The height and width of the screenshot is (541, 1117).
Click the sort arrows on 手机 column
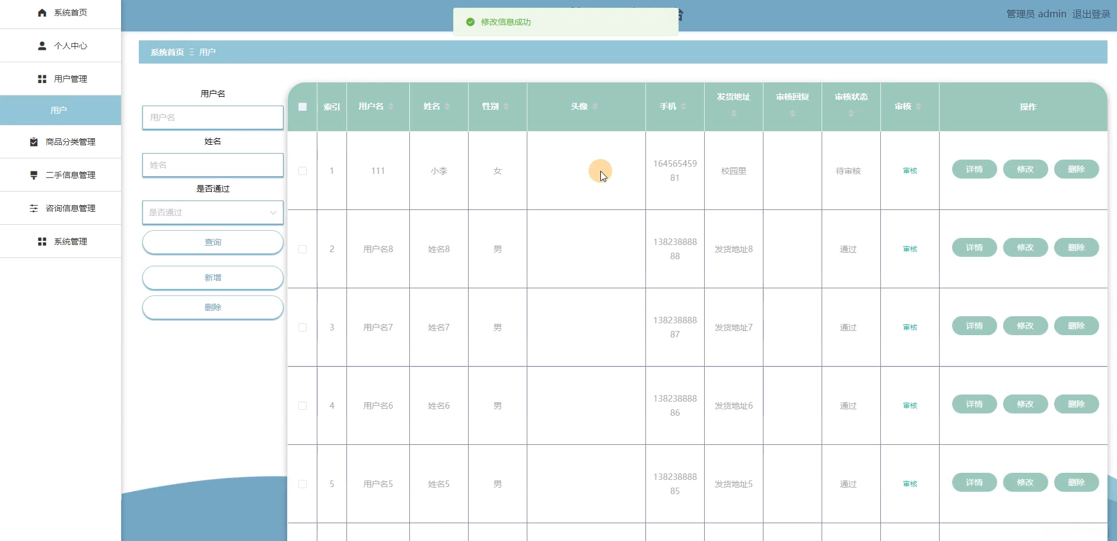683,106
